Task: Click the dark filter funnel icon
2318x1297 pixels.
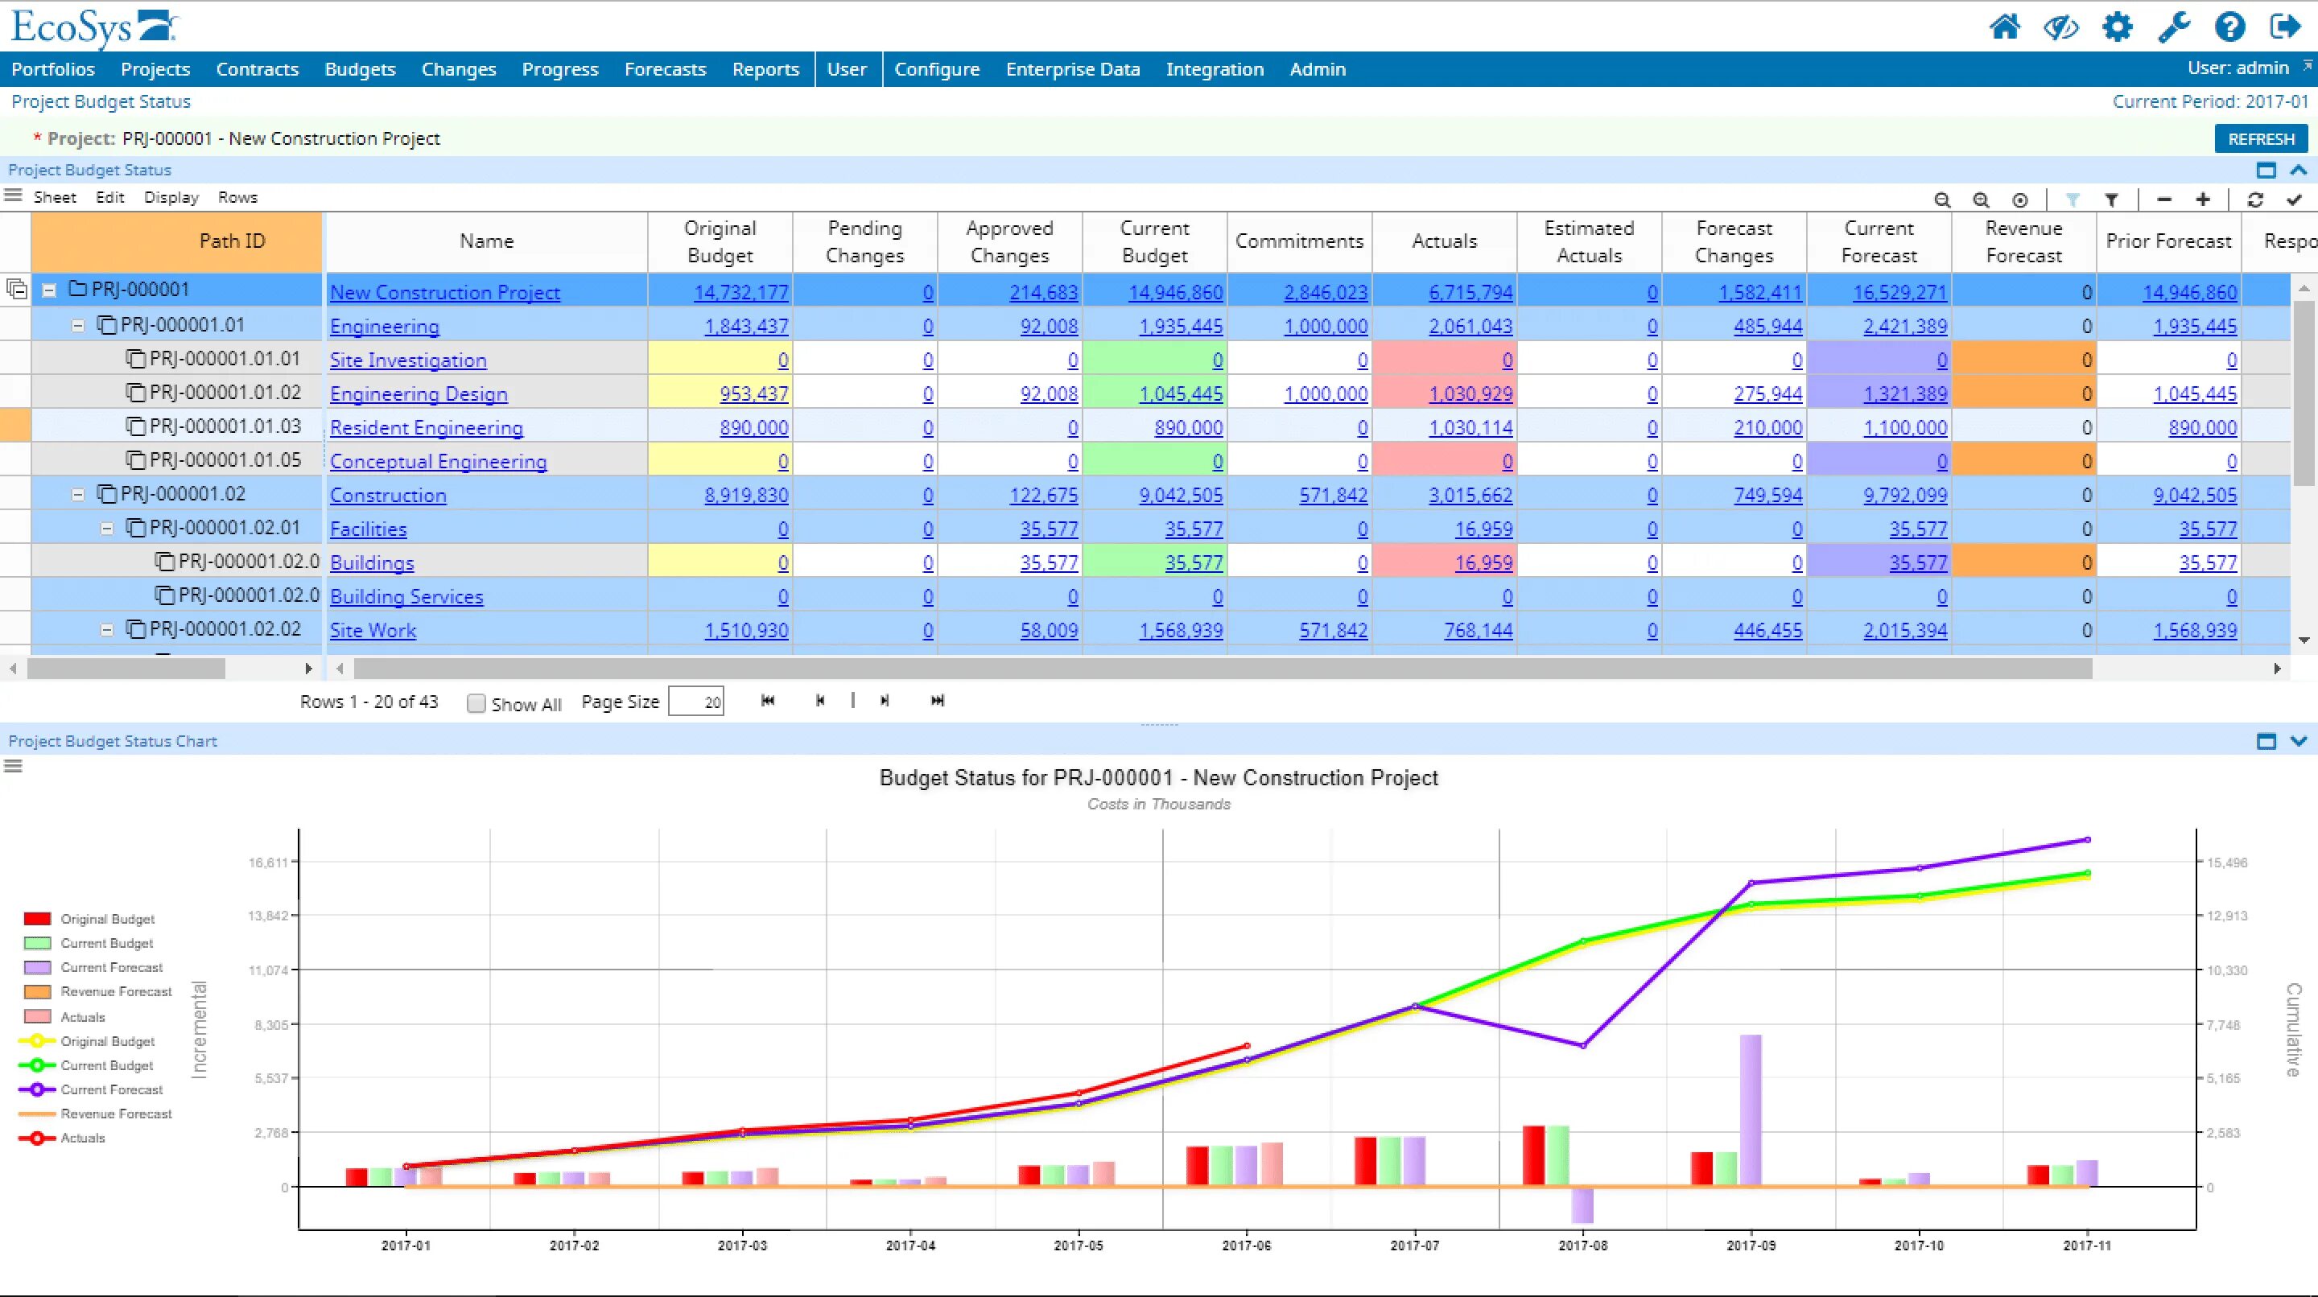Action: pos(2111,200)
